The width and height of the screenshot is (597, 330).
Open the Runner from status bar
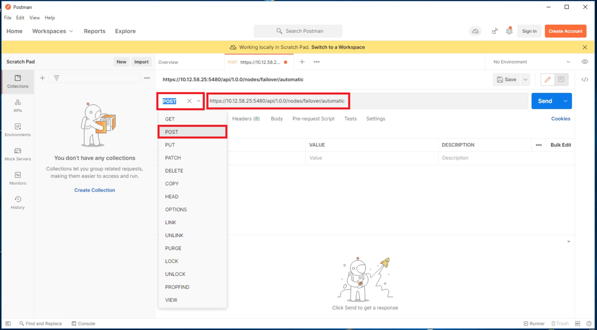click(x=534, y=324)
